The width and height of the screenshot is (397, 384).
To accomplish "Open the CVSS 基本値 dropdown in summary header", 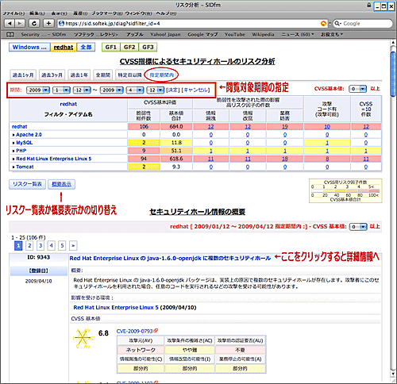I will tap(358, 227).
